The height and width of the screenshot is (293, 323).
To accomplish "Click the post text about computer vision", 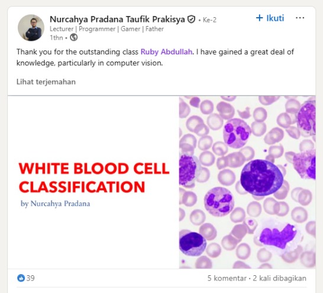I will (x=155, y=57).
